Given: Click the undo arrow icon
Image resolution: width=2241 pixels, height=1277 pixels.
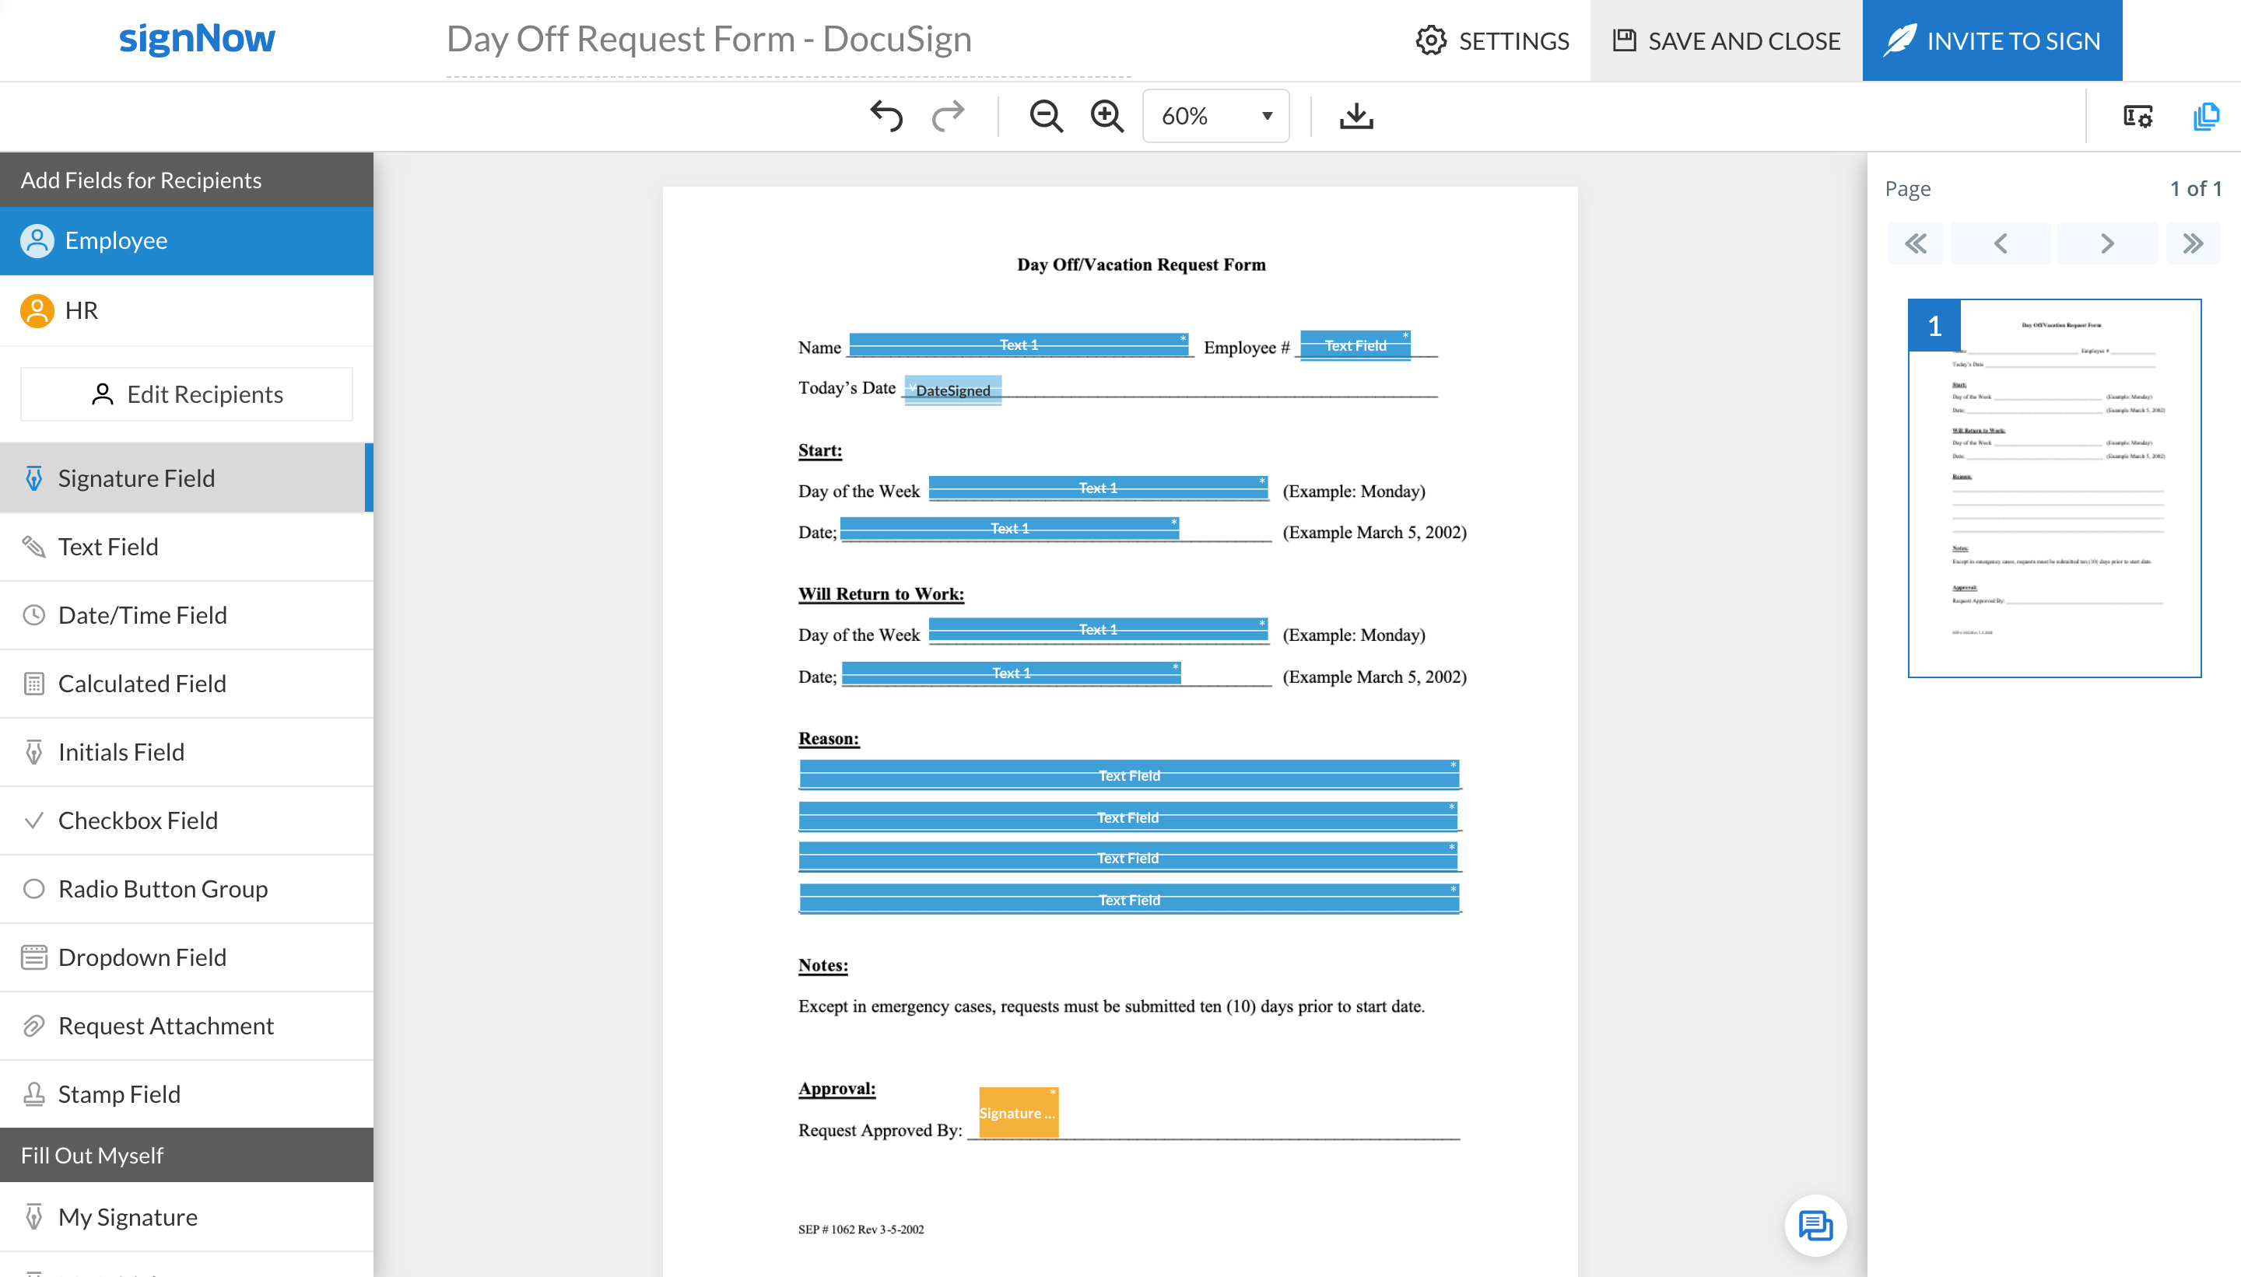Looking at the screenshot, I should [x=886, y=116].
